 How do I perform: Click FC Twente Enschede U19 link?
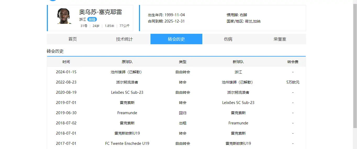point(127,144)
